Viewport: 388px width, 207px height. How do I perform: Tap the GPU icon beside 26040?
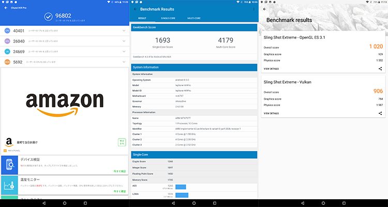point(7,41)
